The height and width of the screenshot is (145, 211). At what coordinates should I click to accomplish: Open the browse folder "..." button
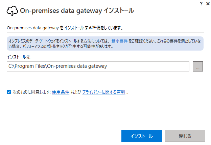click(197, 66)
